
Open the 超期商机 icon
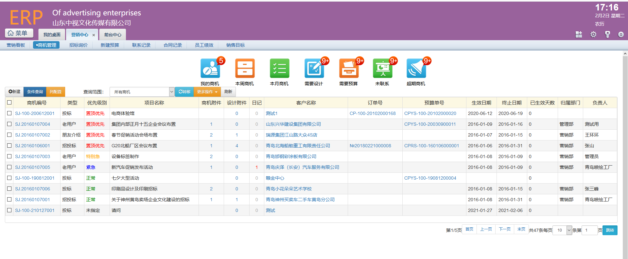tap(416, 68)
